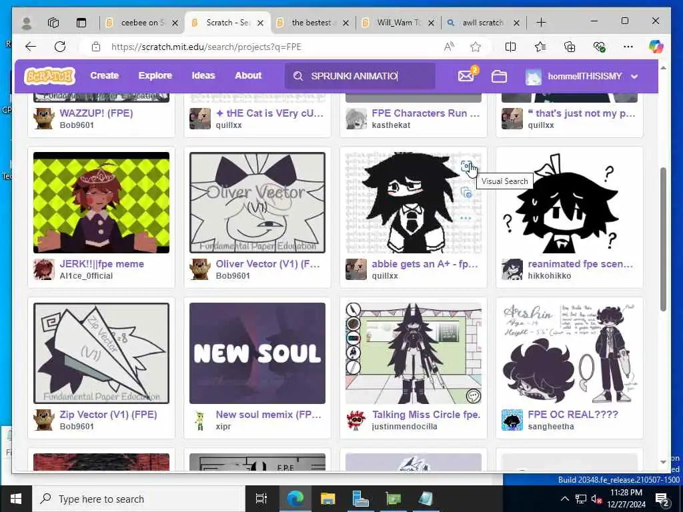The height and width of the screenshot is (512, 683).
Task: Click the search magnifier icon in Scratch bar
Action: 298,76
